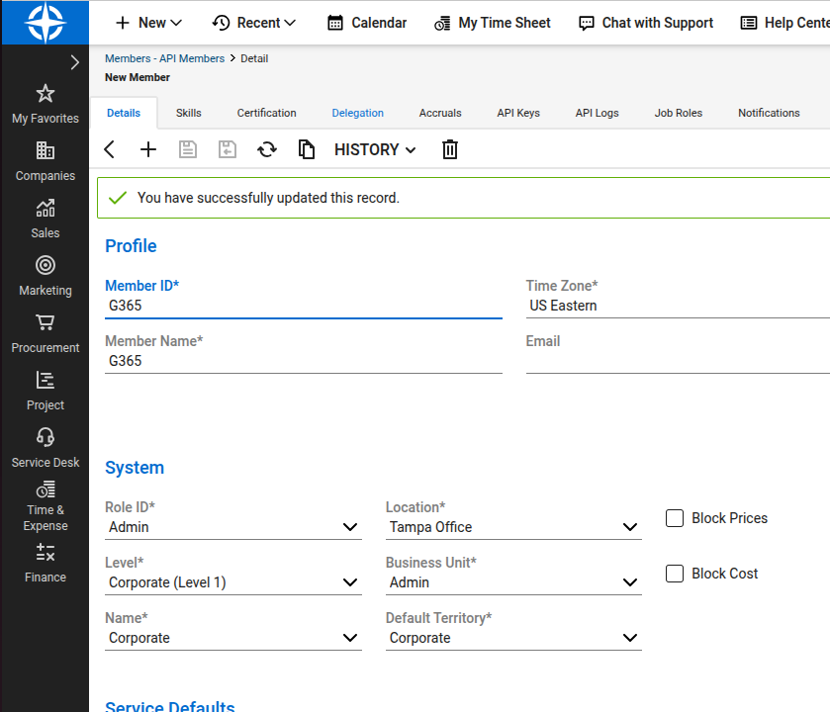Click the Member ID field
This screenshot has height=712, width=830.
304,306
